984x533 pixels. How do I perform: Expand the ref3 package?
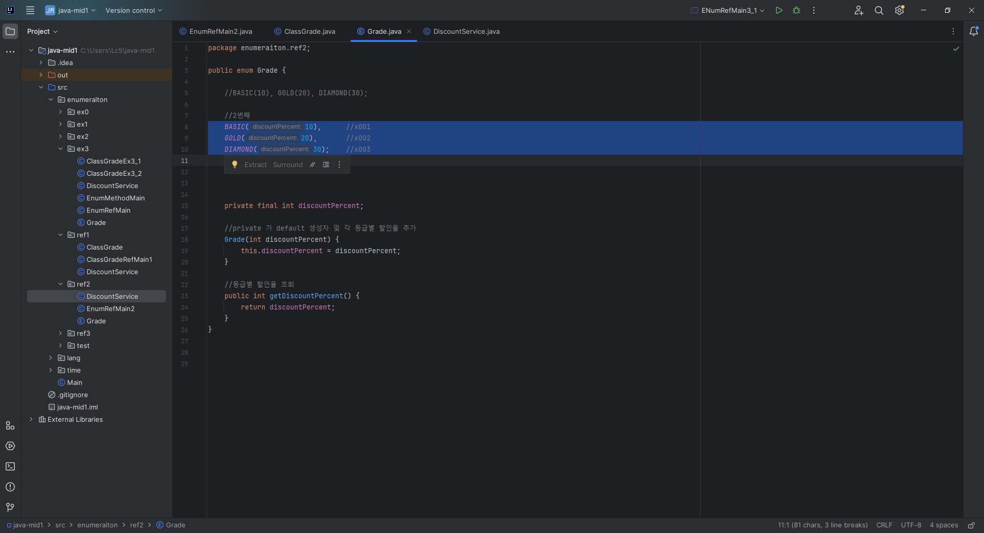[60, 333]
